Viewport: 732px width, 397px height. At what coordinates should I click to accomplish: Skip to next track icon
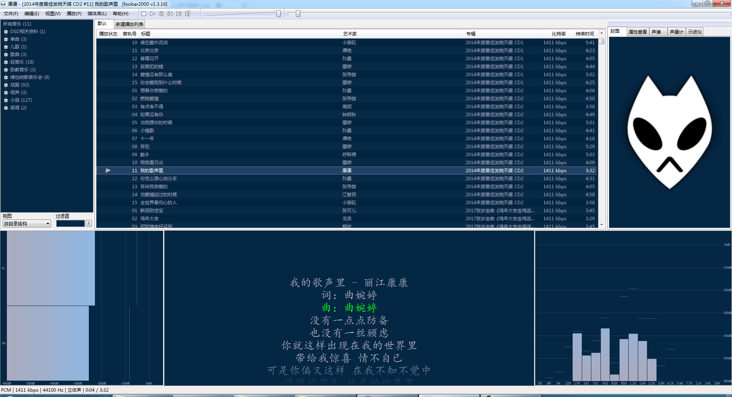[179, 14]
